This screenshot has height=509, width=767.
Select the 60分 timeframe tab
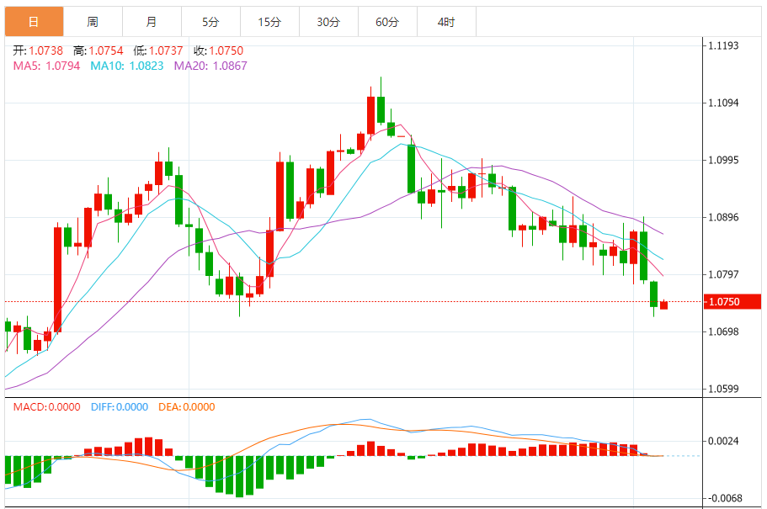click(x=387, y=22)
